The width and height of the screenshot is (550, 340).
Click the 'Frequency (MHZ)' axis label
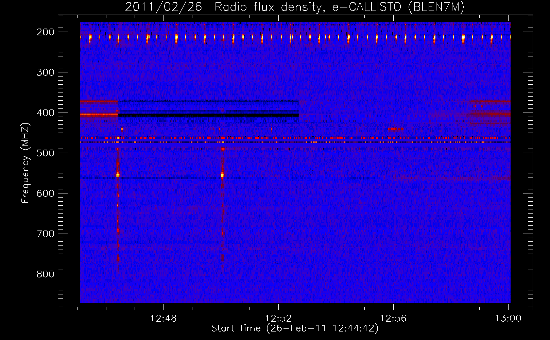[x=25, y=163]
